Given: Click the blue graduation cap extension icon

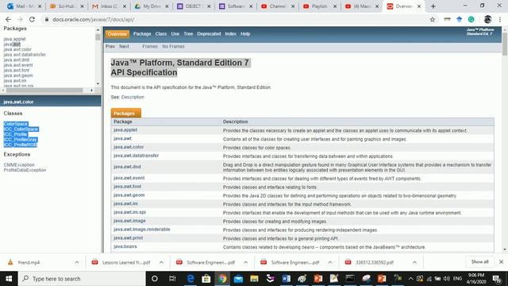Looking at the screenshot, I should coord(459,19).
